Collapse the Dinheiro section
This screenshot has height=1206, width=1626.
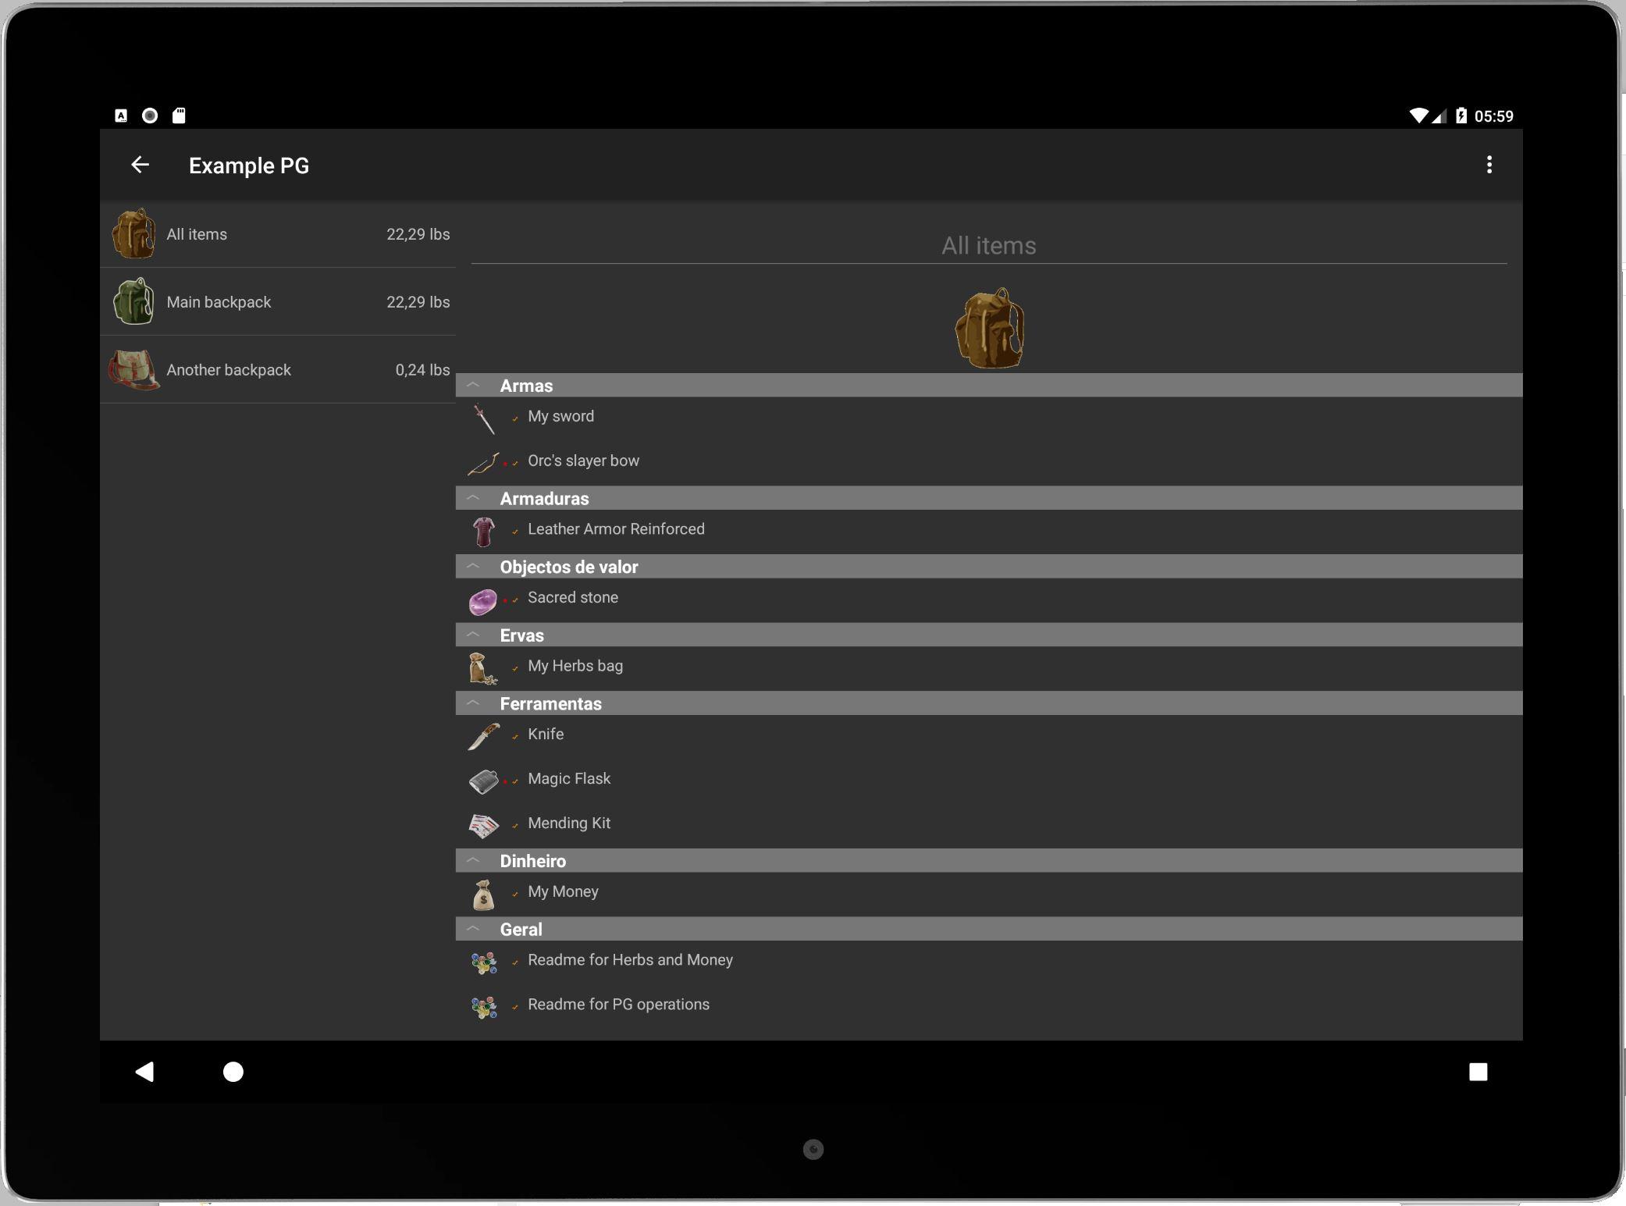pyautogui.click(x=473, y=860)
